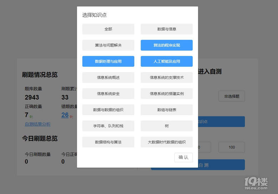Click the 100 question count button

[x=232, y=147]
